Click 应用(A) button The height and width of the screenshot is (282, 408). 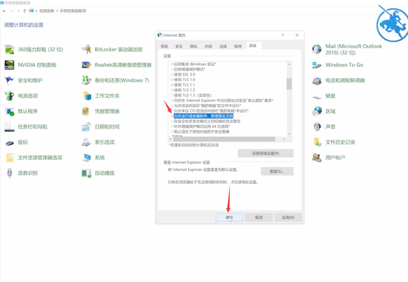coord(288,217)
